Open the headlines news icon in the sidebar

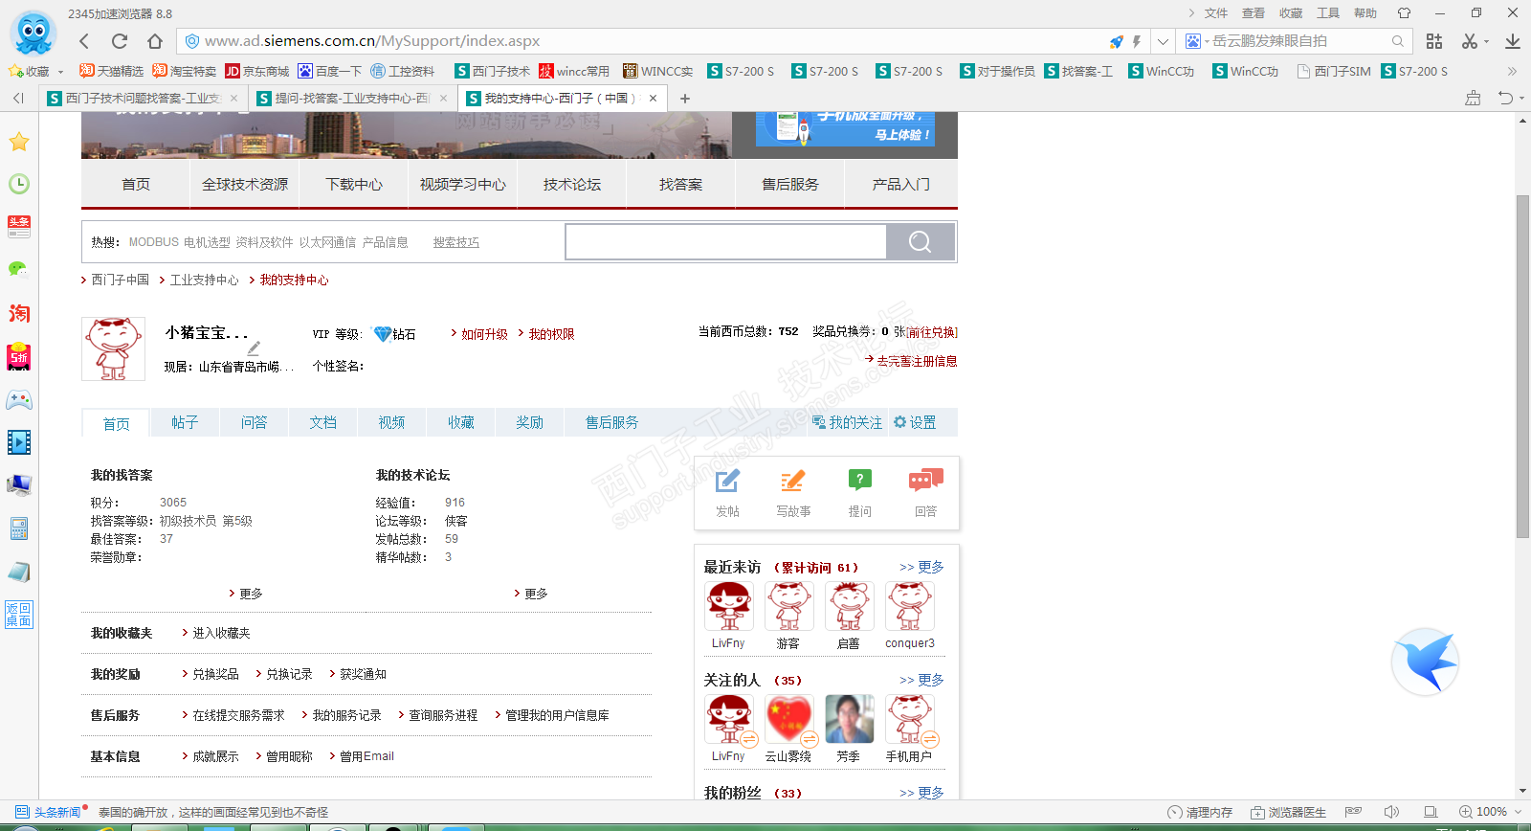(x=18, y=227)
